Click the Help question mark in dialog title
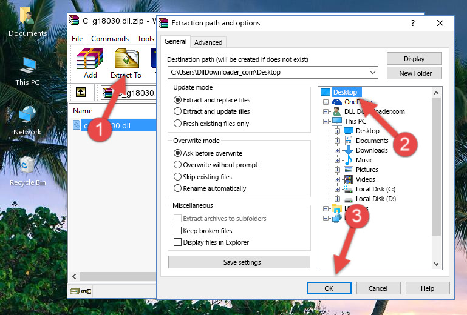The height and width of the screenshot is (315, 467). [x=413, y=23]
